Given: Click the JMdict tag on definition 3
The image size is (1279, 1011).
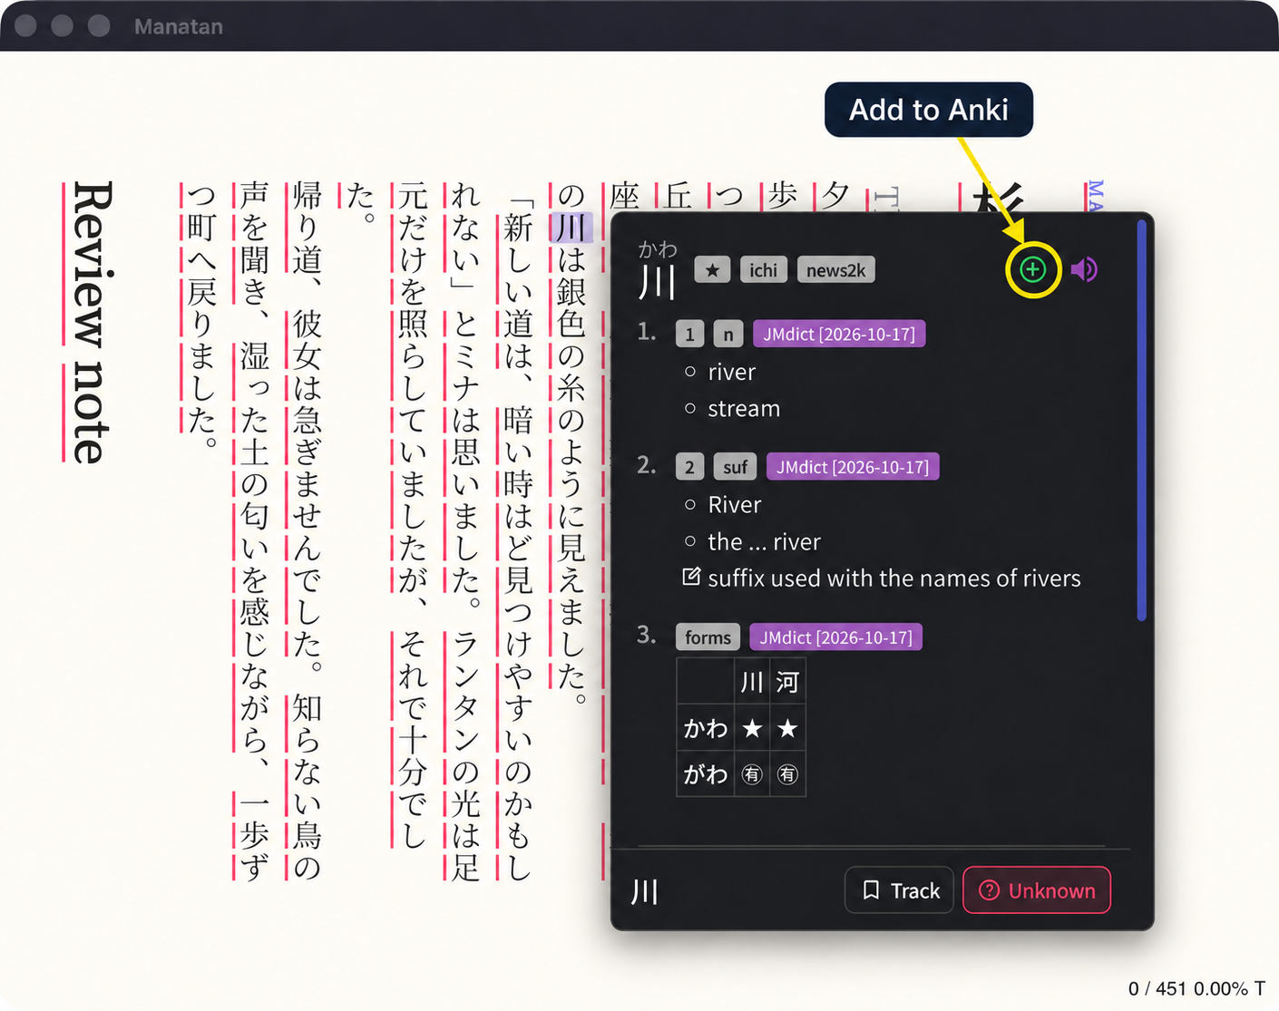Looking at the screenshot, I should click(x=835, y=637).
